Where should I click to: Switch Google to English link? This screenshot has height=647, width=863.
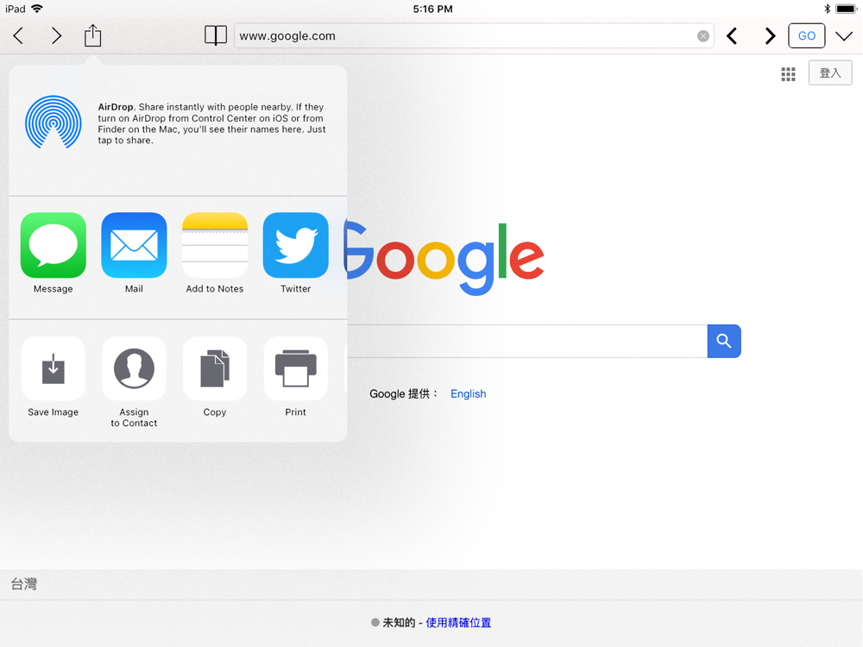[x=469, y=394]
